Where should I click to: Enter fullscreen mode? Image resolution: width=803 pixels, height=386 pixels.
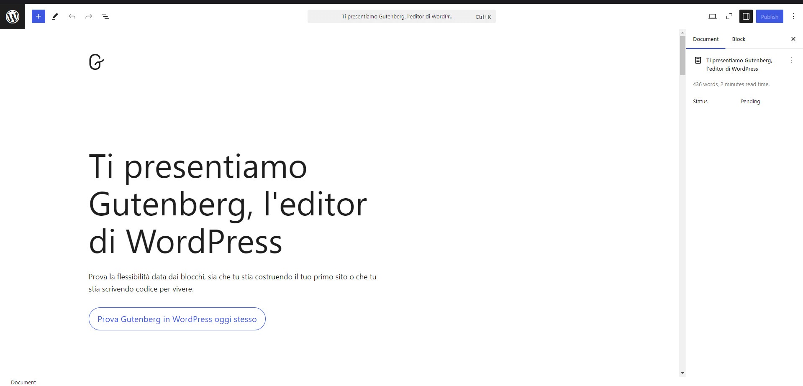(x=729, y=16)
